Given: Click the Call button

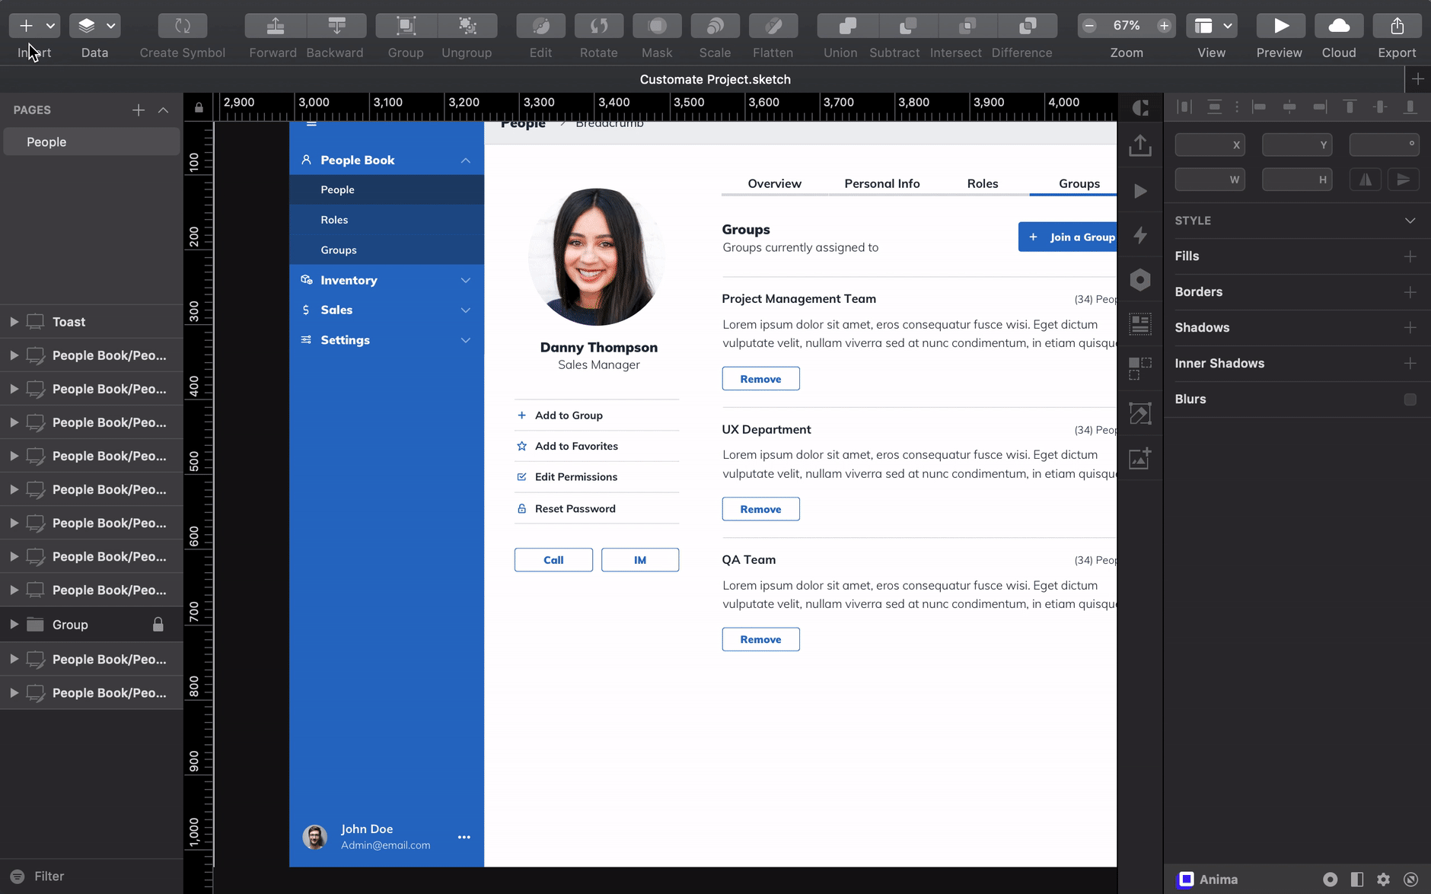Looking at the screenshot, I should point(553,560).
